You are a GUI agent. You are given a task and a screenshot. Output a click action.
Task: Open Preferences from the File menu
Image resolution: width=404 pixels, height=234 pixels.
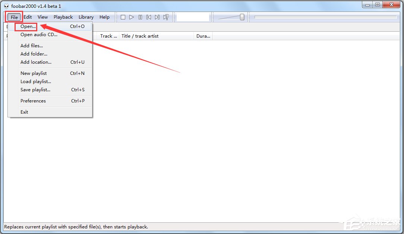pos(33,101)
